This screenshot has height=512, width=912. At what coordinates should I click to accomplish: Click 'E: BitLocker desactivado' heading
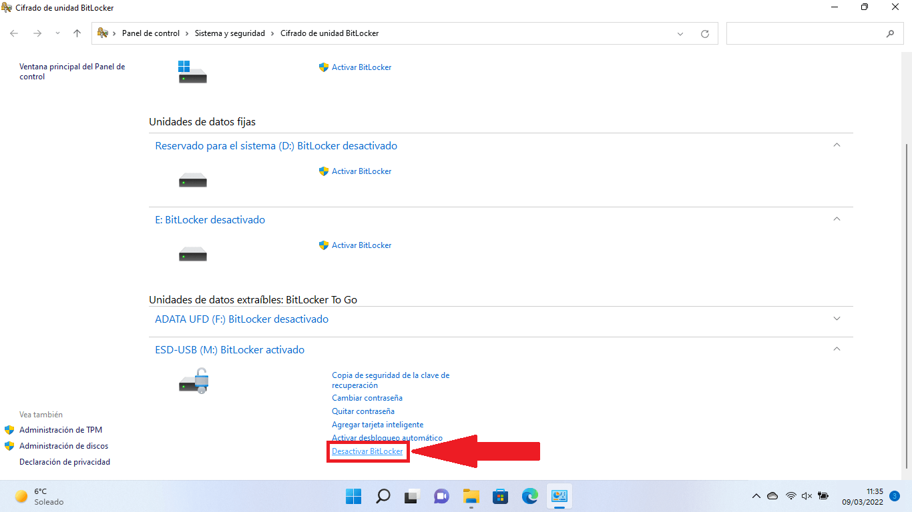coord(210,219)
